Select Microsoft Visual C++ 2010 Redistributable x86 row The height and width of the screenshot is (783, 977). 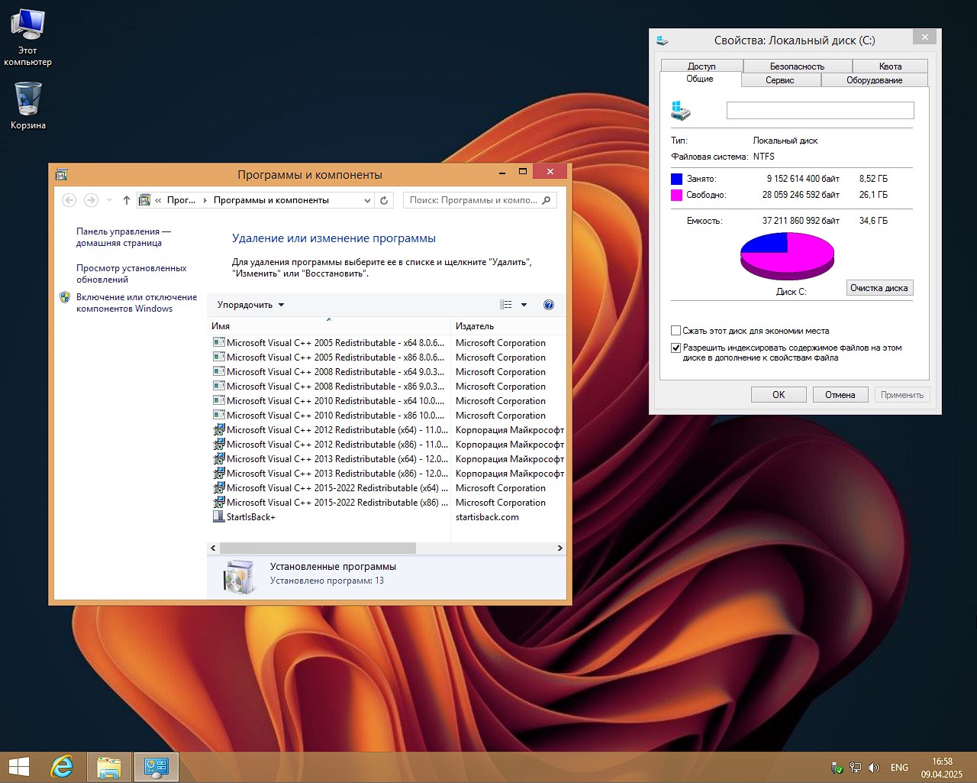(x=389, y=416)
